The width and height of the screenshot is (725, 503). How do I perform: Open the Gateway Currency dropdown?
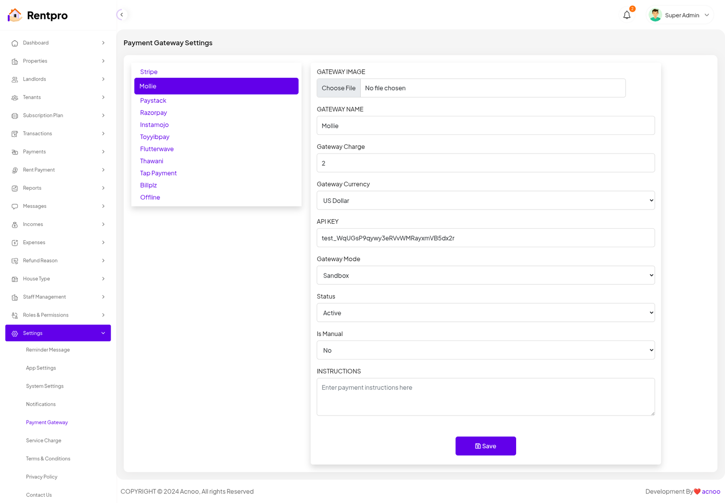click(485, 201)
